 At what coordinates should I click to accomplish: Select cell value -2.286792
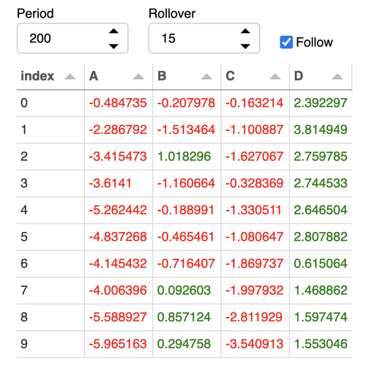(x=118, y=130)
